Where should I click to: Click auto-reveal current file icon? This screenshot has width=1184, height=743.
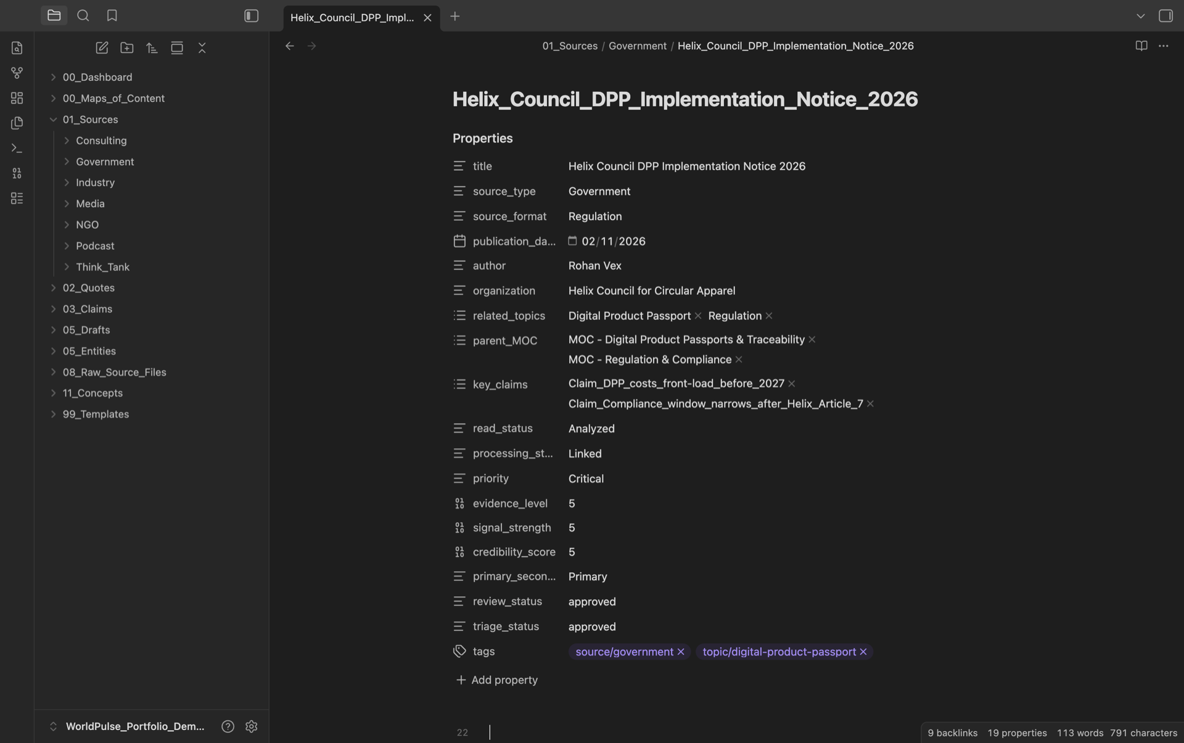point(177,47)
